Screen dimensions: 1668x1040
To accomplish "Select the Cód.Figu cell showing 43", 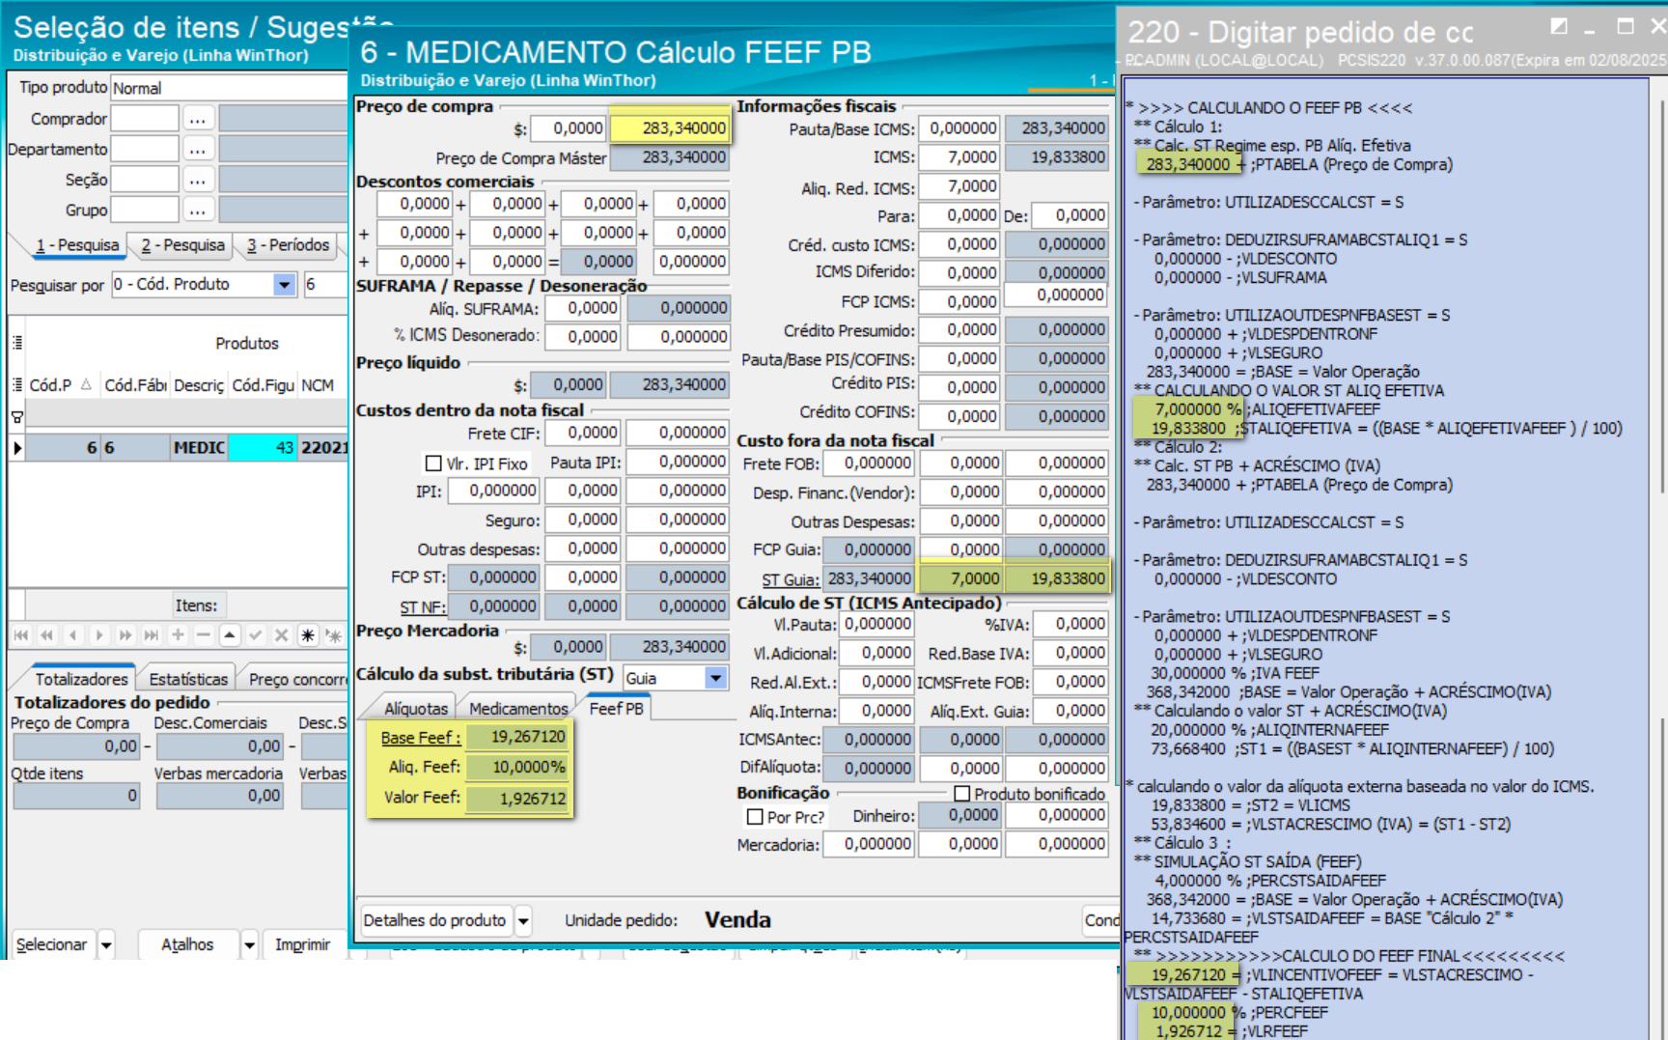I will point(263,447).
